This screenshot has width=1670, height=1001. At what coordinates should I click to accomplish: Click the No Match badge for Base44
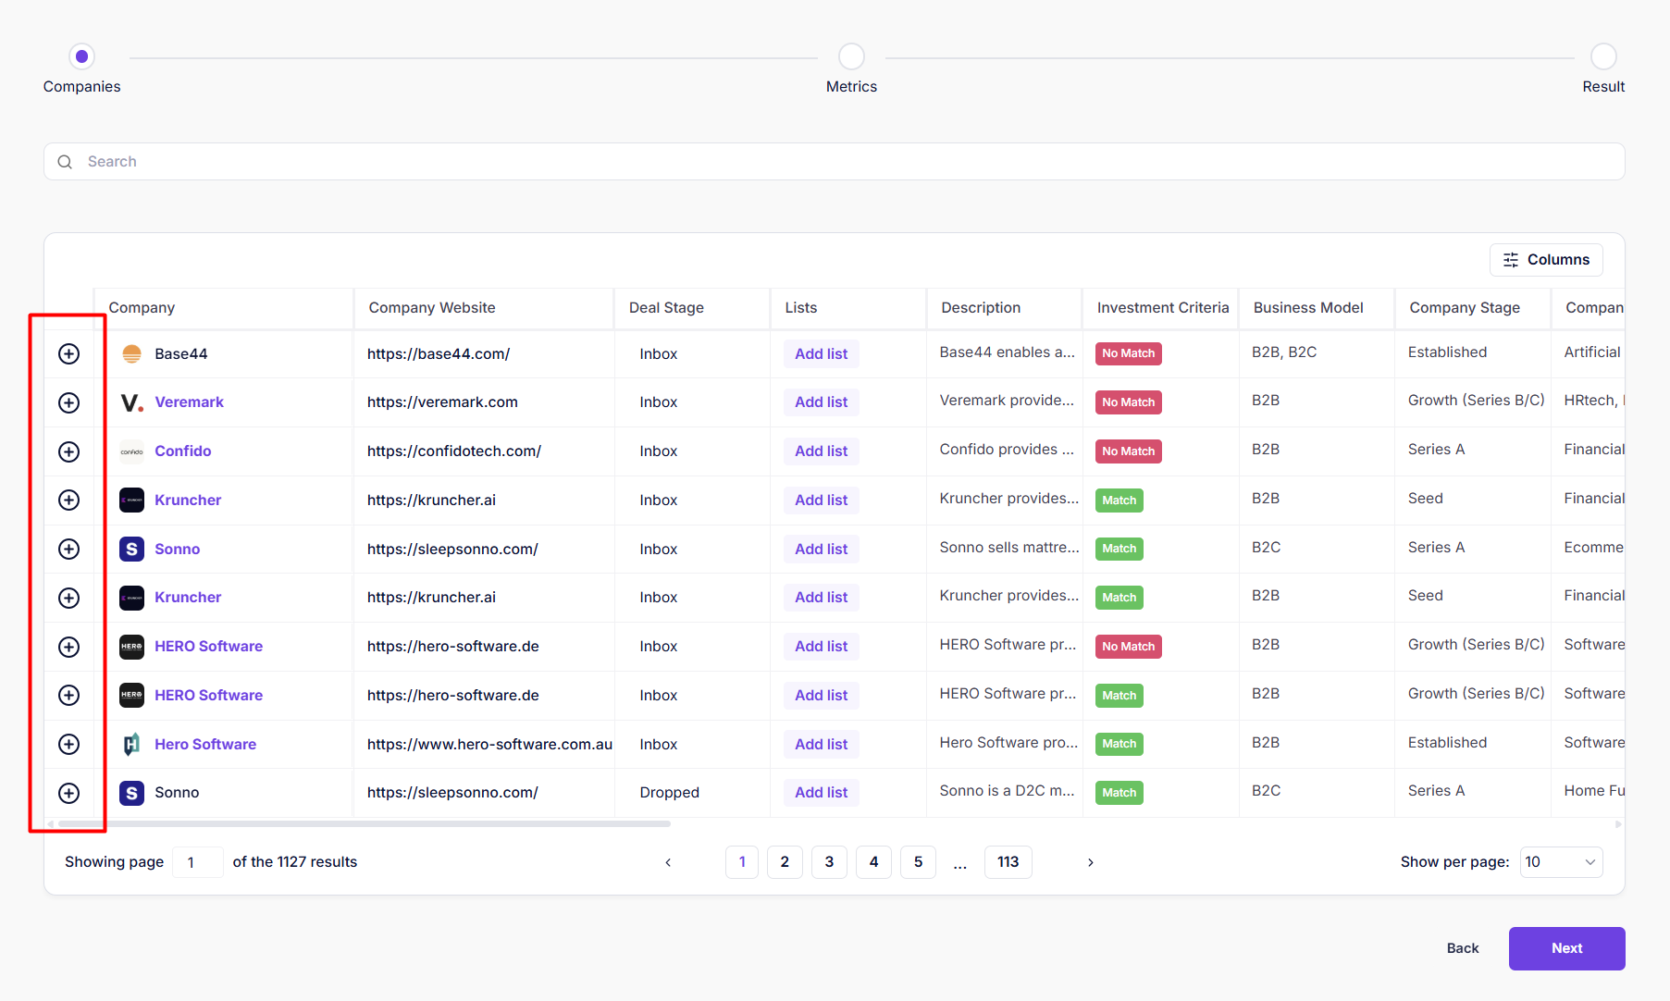[1128, 353]
